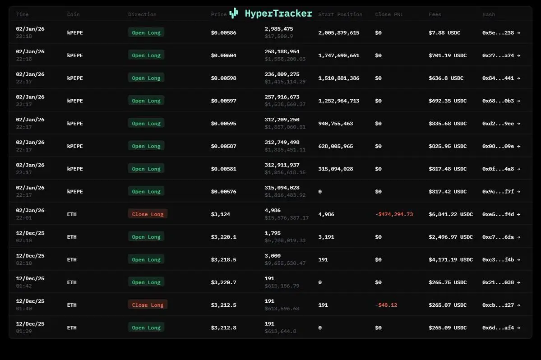The width and height of the screenshot is (541, 360).
Task: Click arrow icon next to 0x84...441
Action: [x=518, y=78]
